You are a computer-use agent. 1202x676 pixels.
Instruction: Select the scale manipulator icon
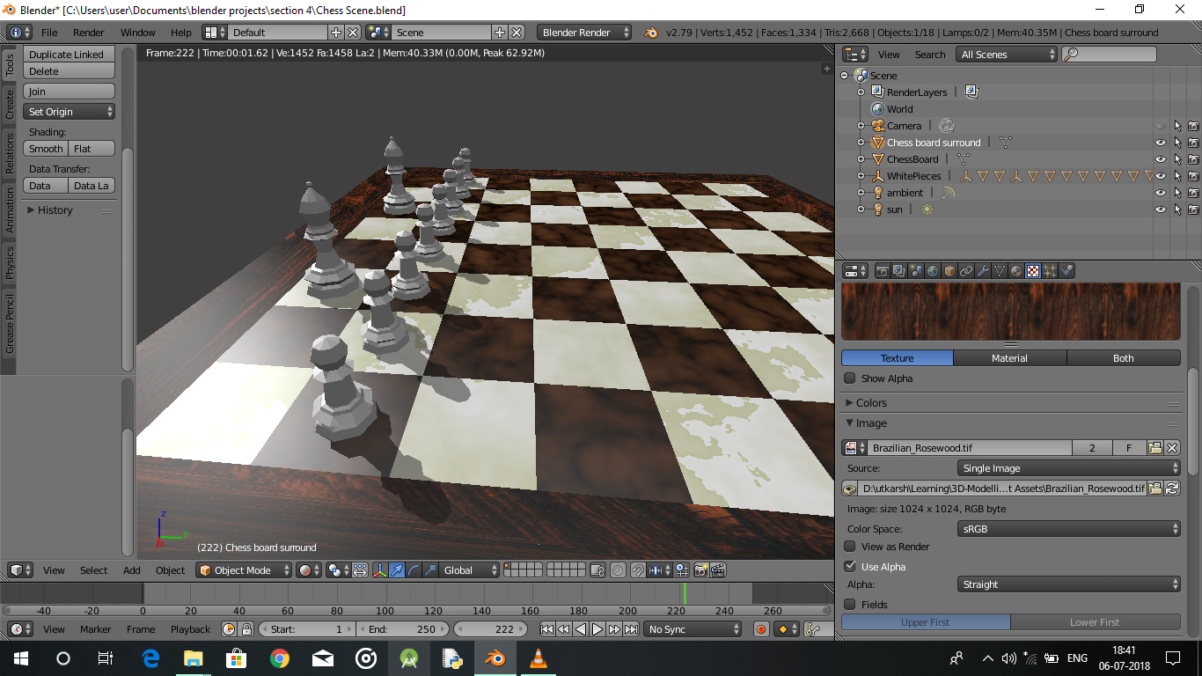430,570
